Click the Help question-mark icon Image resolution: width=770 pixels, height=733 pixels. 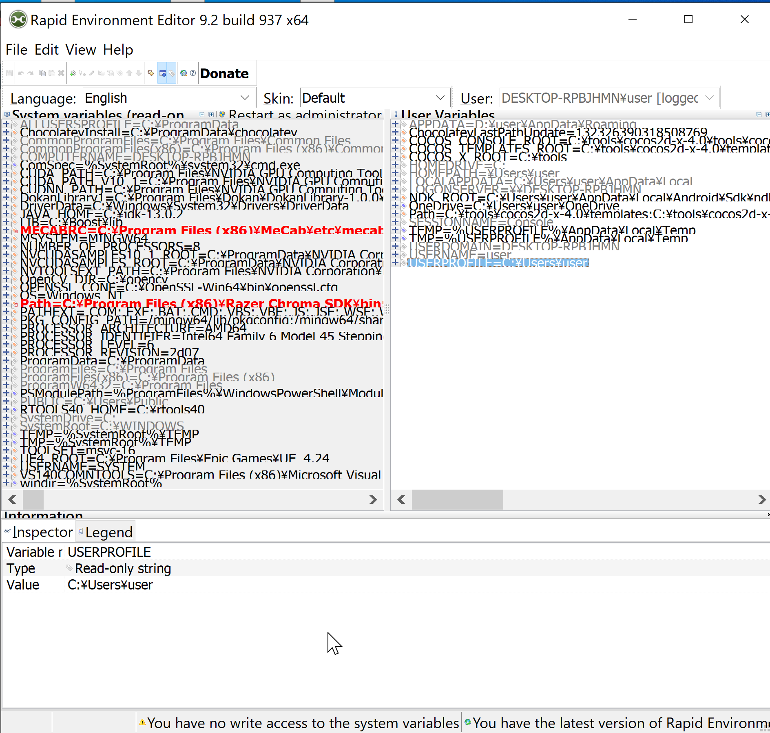click(193, 73)
